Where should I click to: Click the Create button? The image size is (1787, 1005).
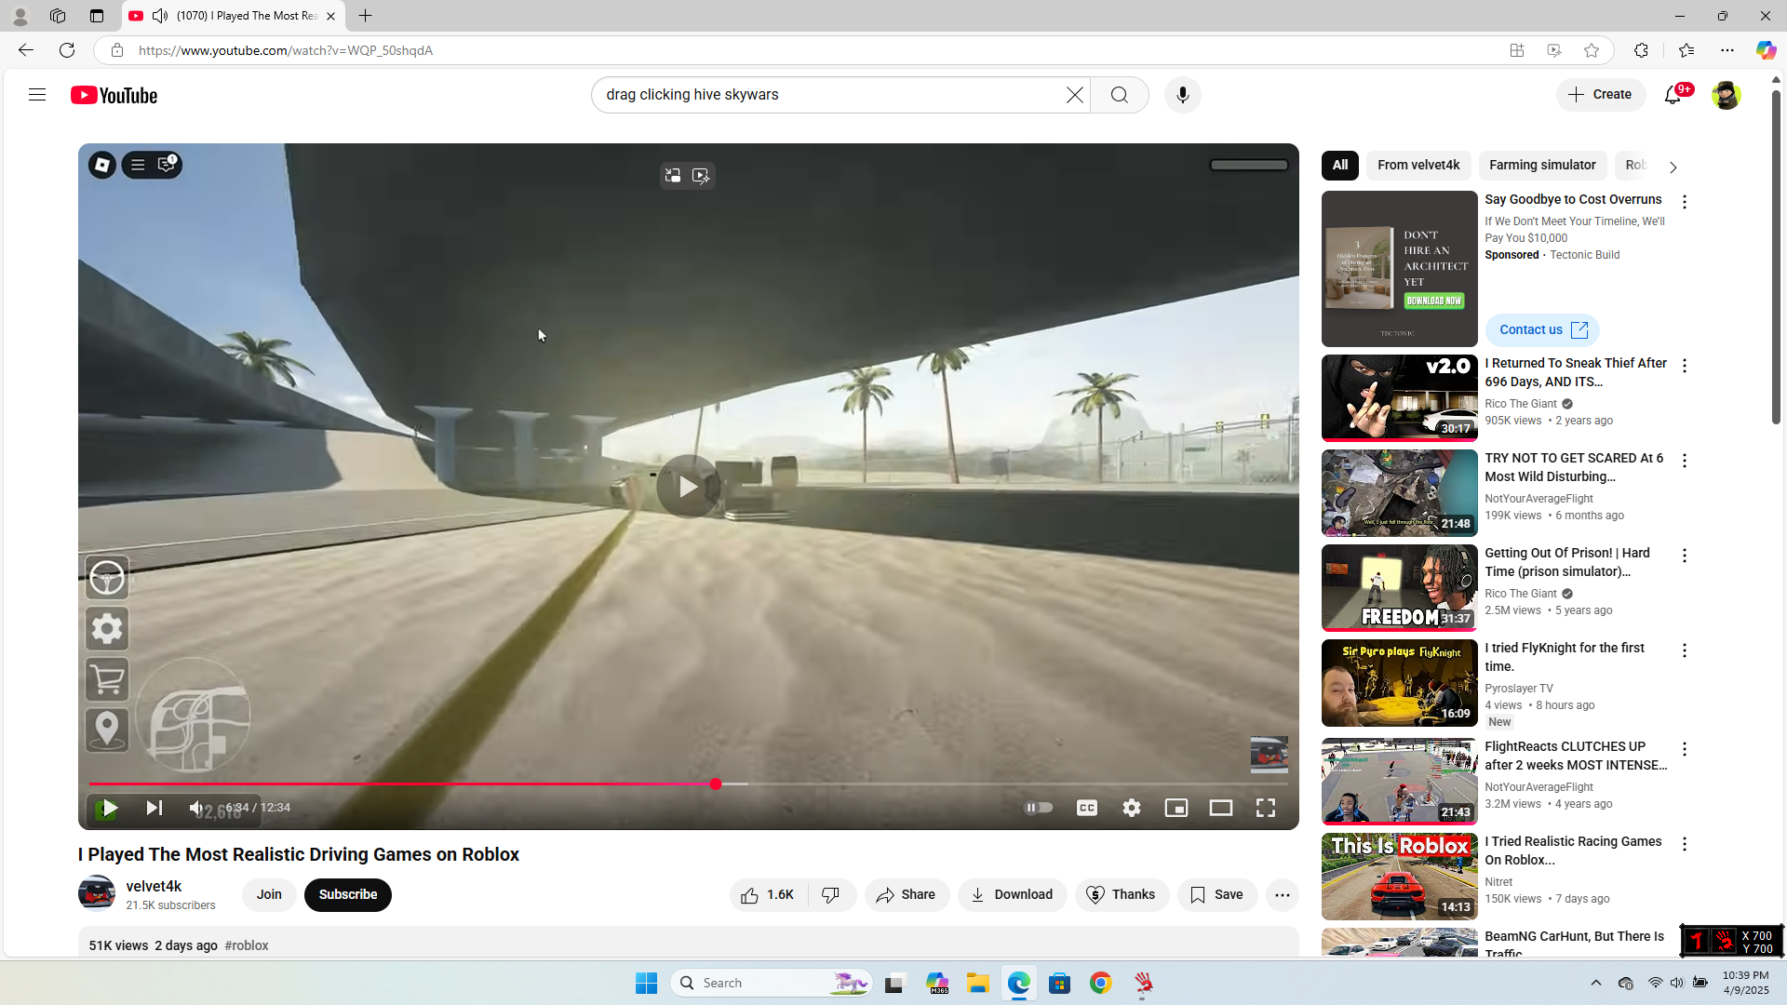(x=1601, y=95)
